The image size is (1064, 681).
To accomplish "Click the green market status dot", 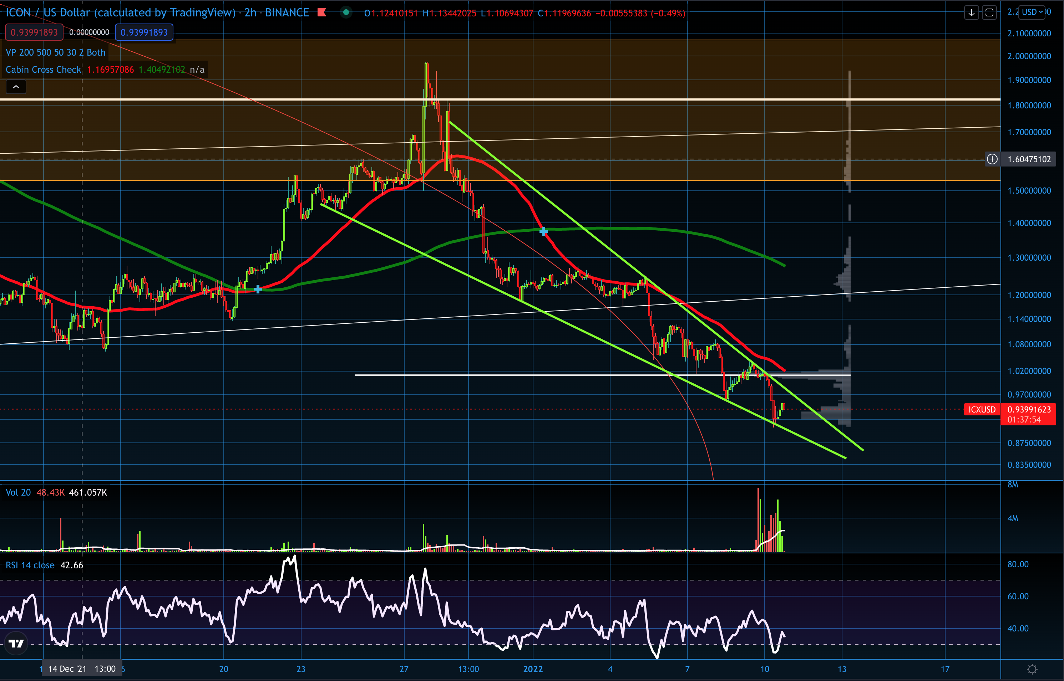I will (x=346, y=12).
